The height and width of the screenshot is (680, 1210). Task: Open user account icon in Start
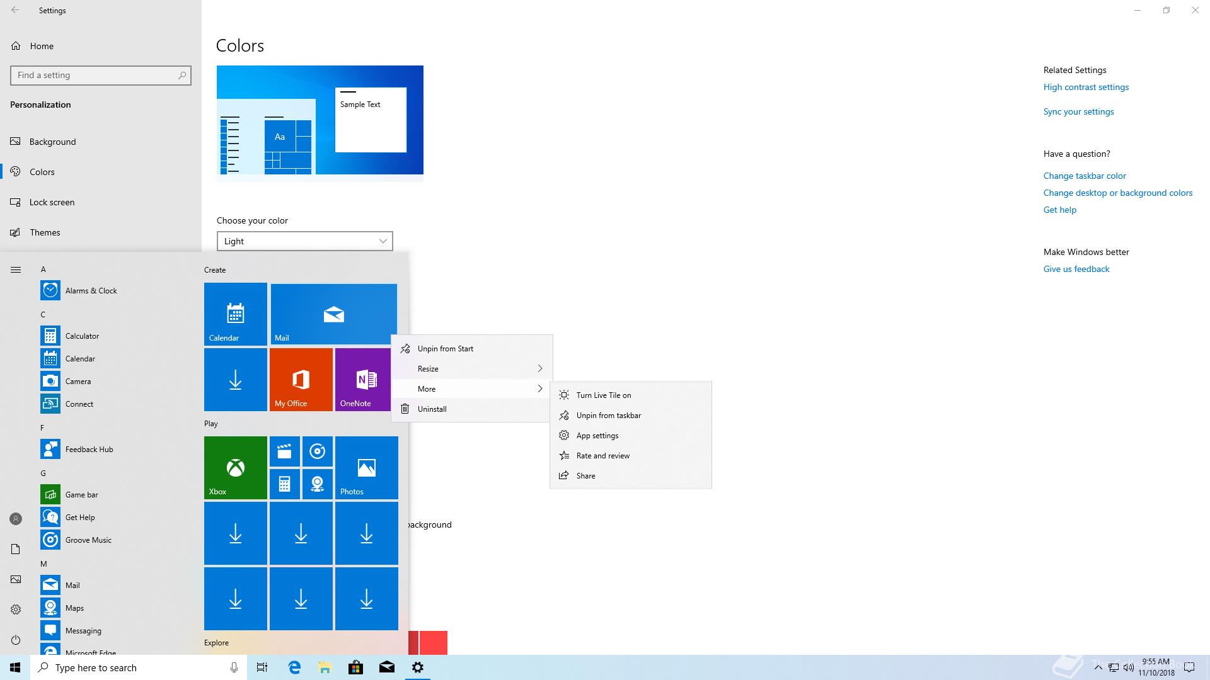point(16,519)
